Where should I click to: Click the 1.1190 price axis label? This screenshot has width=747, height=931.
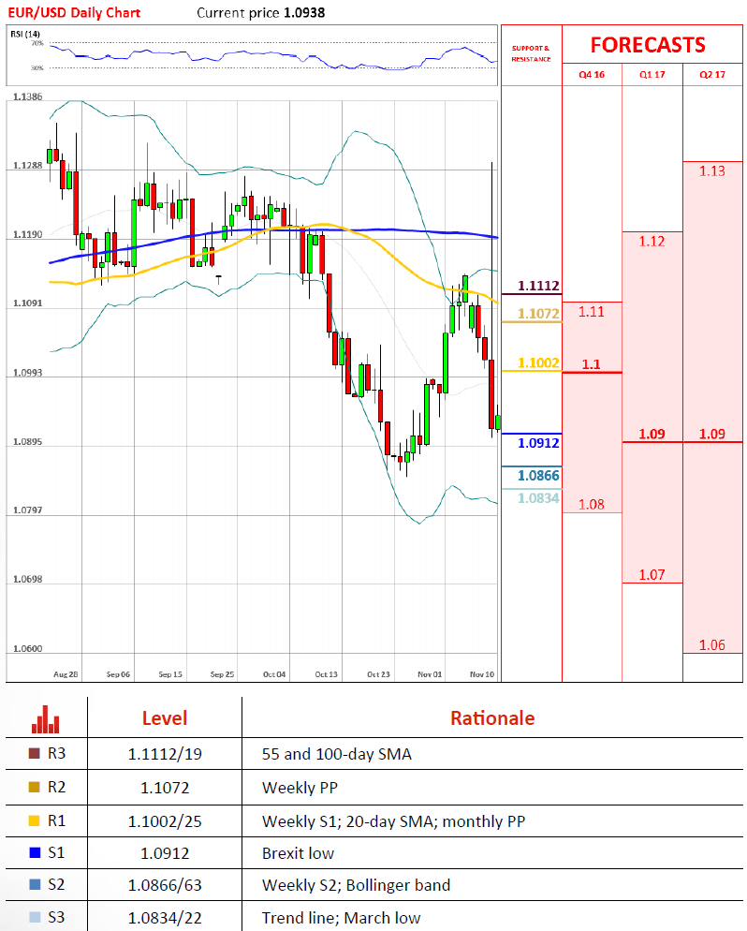tap(28, 234)
